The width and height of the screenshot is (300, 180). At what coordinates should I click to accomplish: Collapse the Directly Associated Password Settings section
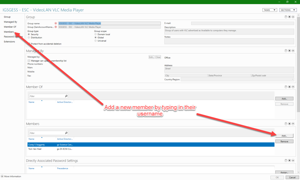pyautogui.click(x=293, y=160)
